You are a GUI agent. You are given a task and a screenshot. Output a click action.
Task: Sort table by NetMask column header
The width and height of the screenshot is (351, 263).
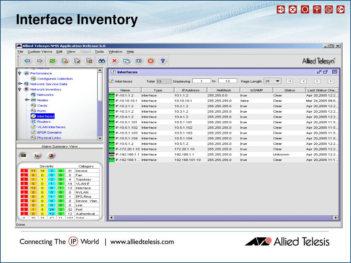[223, 90]
